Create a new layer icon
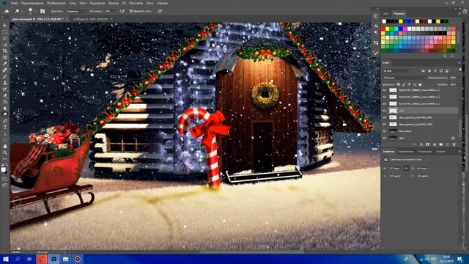The width and height of the screenshot is (469, 264). 448,144
